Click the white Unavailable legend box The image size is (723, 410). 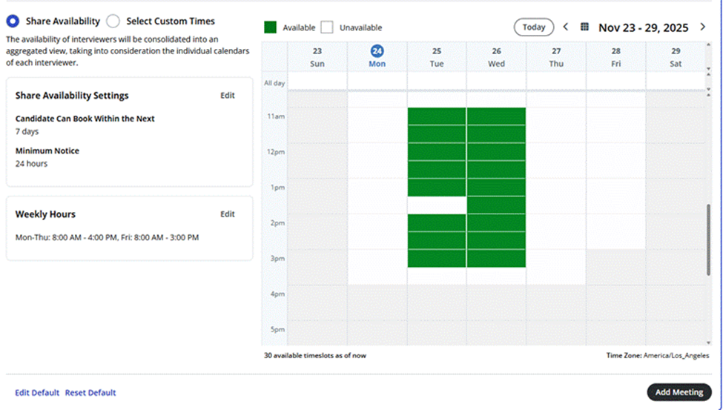pyautogui.click(x=327, y=27)
